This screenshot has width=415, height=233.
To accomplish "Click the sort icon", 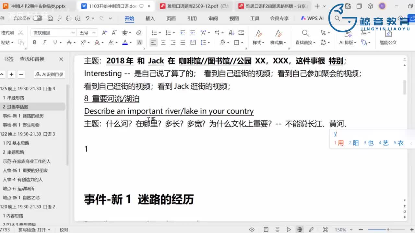I will (231, 33).
